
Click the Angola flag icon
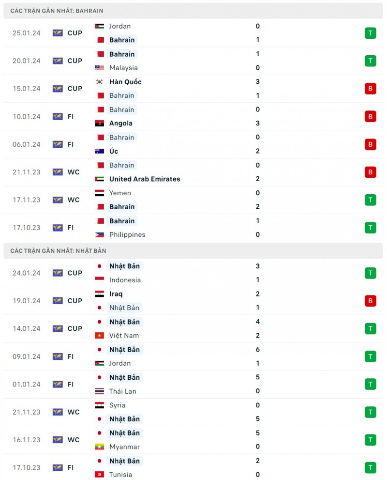click(x=100, y=124)
